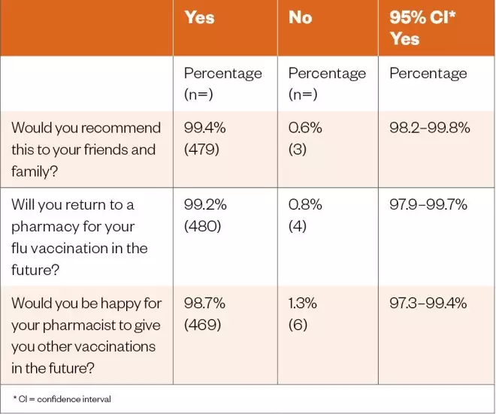This screenshot has height=414, width=496.
Task: Select the 98.2–99.8% confidence interval cell
Action: pyautogui.click(x=429, y=128)
